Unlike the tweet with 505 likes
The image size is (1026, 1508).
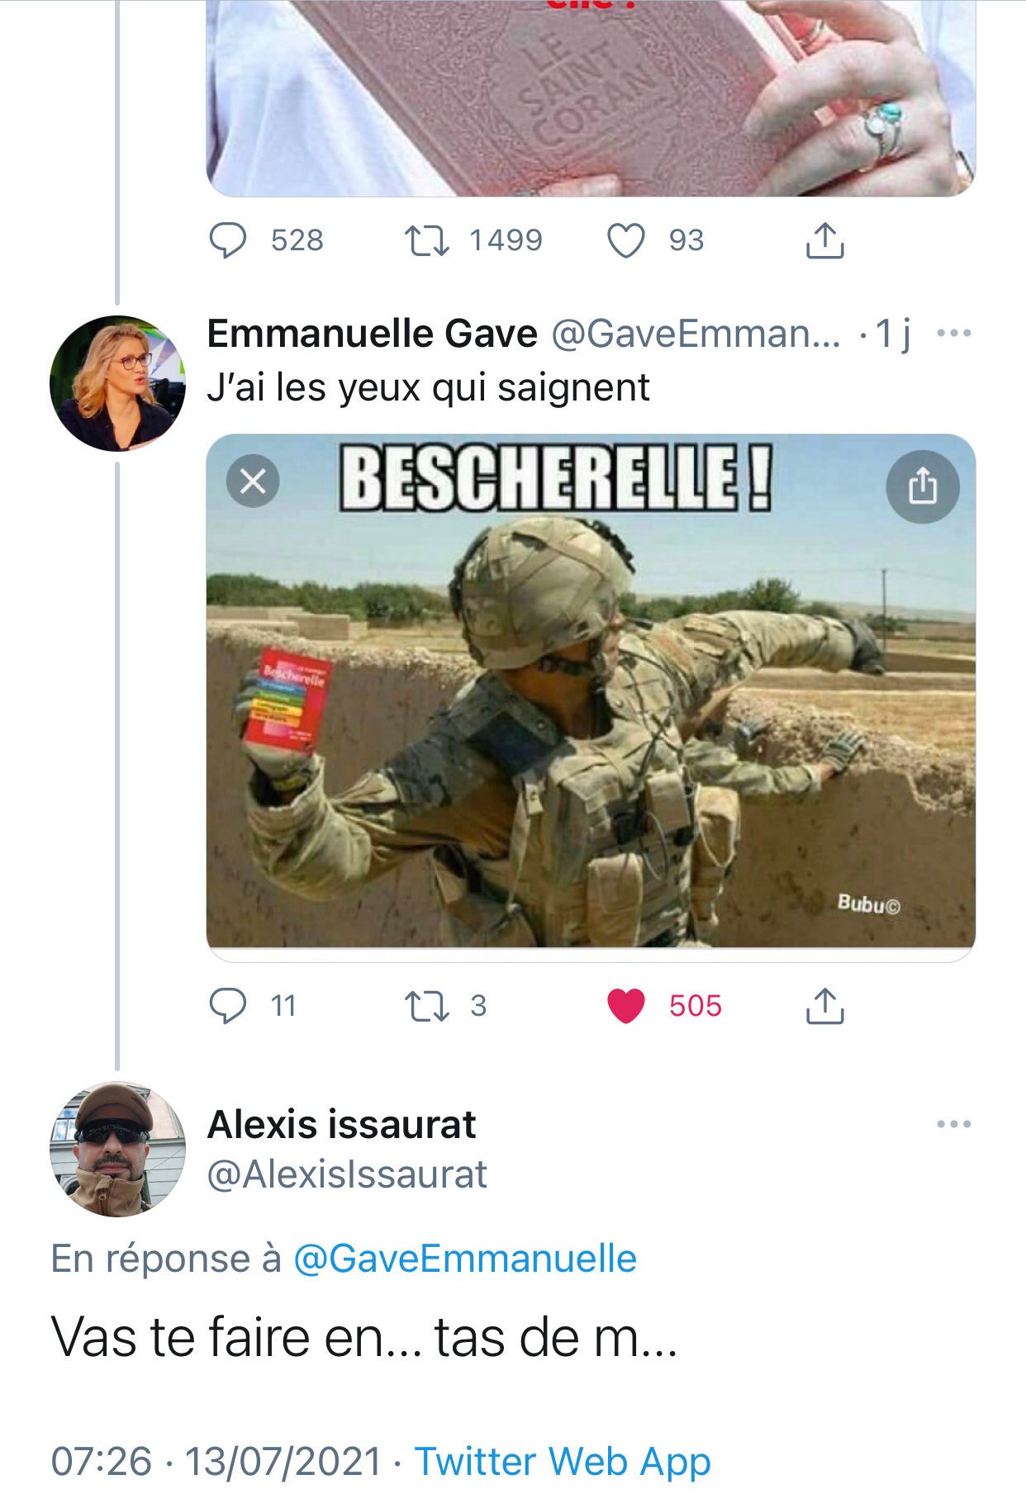(625, 1006)
